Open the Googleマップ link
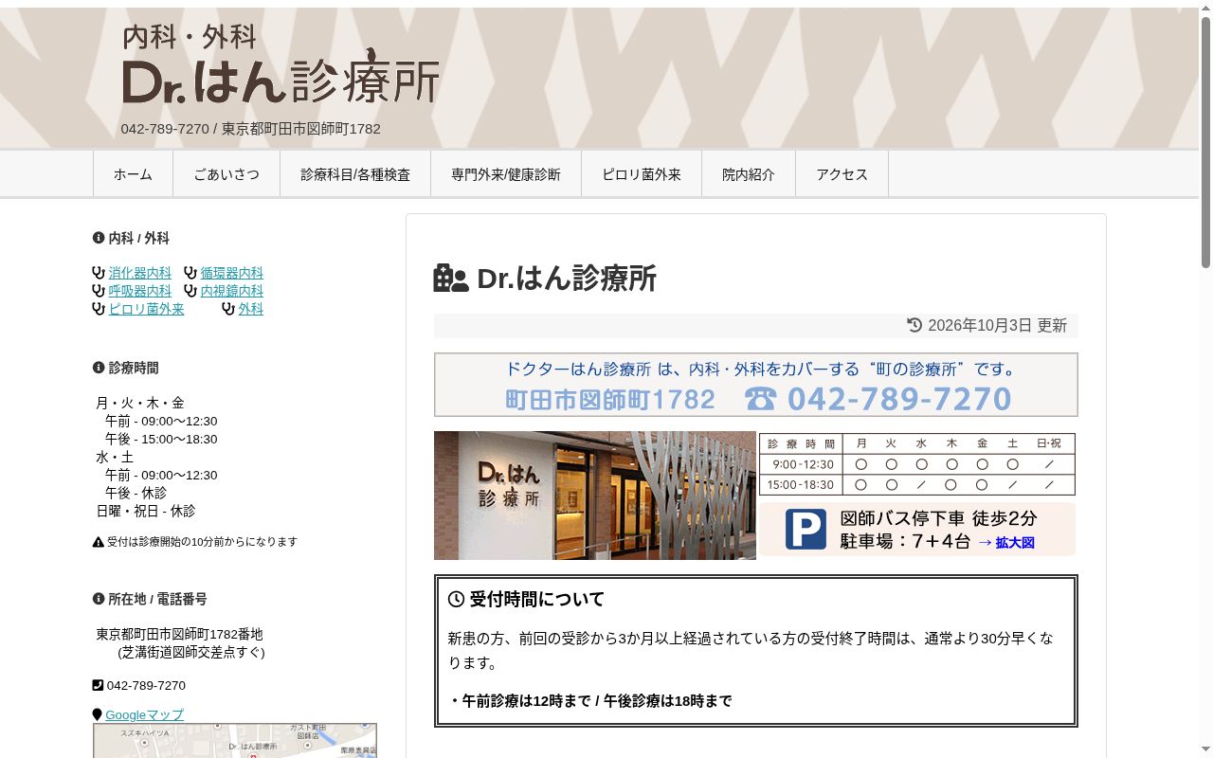This screenshot has width=1213, height=758. (x=144, y=714)
